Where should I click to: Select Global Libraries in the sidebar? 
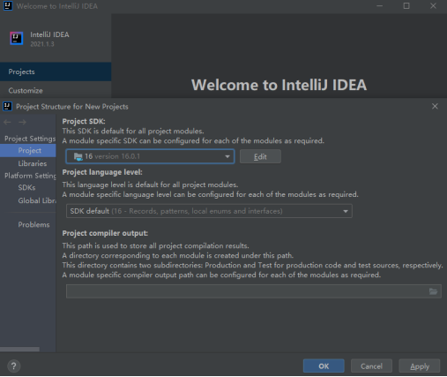point(37,200)
